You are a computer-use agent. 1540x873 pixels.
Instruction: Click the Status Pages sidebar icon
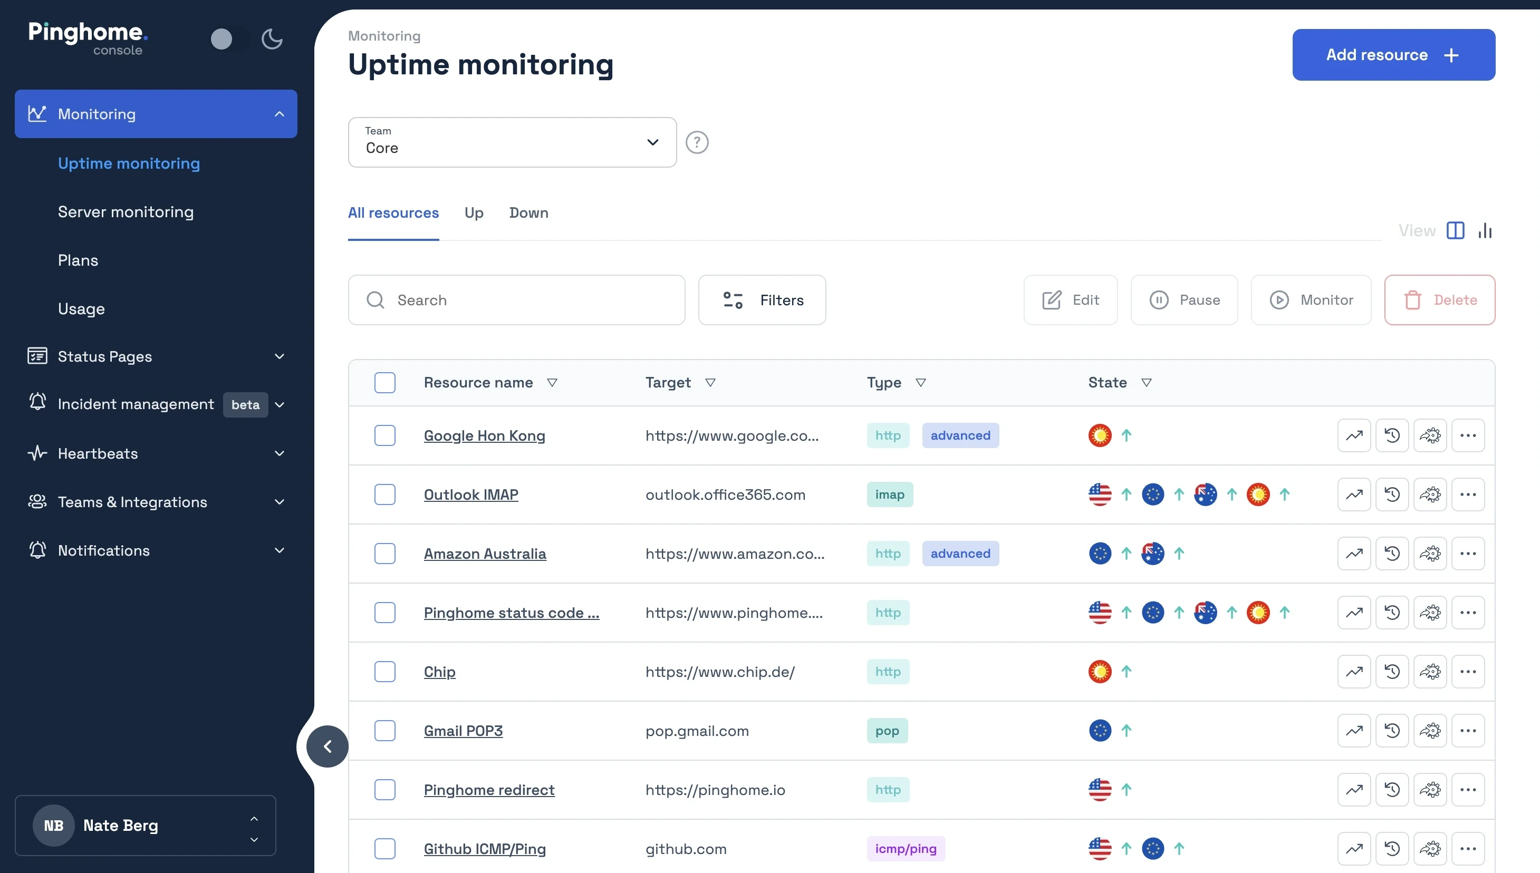[x=37, y=355]
